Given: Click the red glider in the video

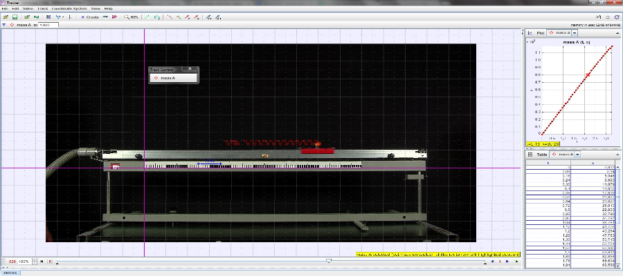Looking at the screenshot, I should coord(318,151).
